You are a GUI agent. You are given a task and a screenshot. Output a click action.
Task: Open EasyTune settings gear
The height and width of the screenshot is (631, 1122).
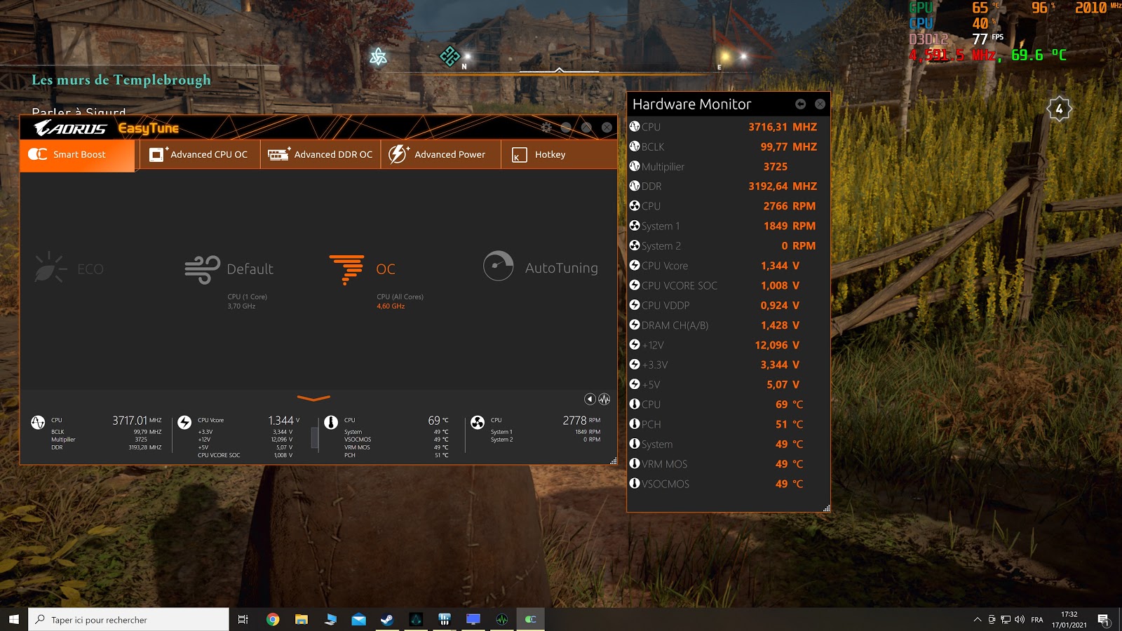pyautogui.click(x=546, y=127)
